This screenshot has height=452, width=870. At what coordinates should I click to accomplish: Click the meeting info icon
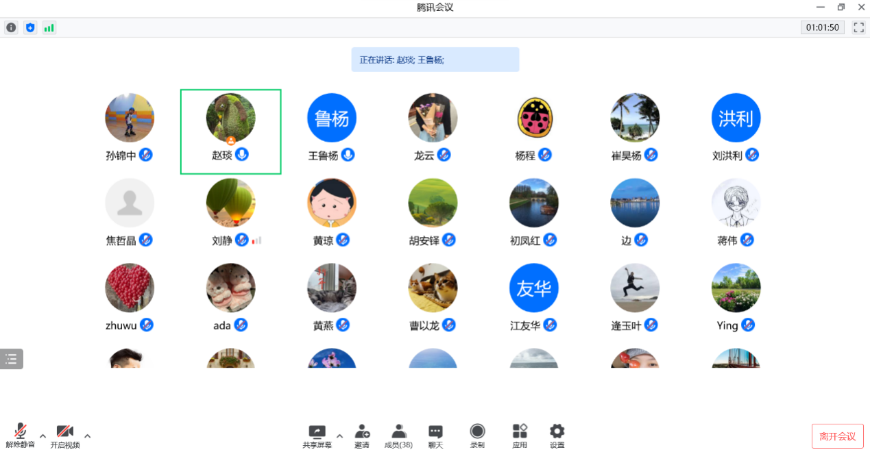pyautogui.click(x=11, y=27)
